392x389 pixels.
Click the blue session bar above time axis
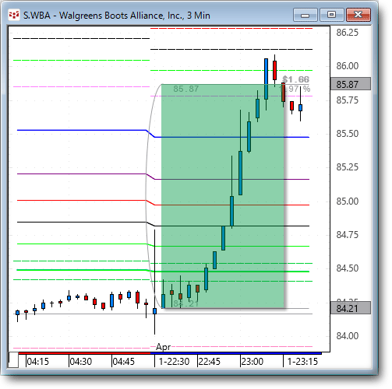point(236,353)
